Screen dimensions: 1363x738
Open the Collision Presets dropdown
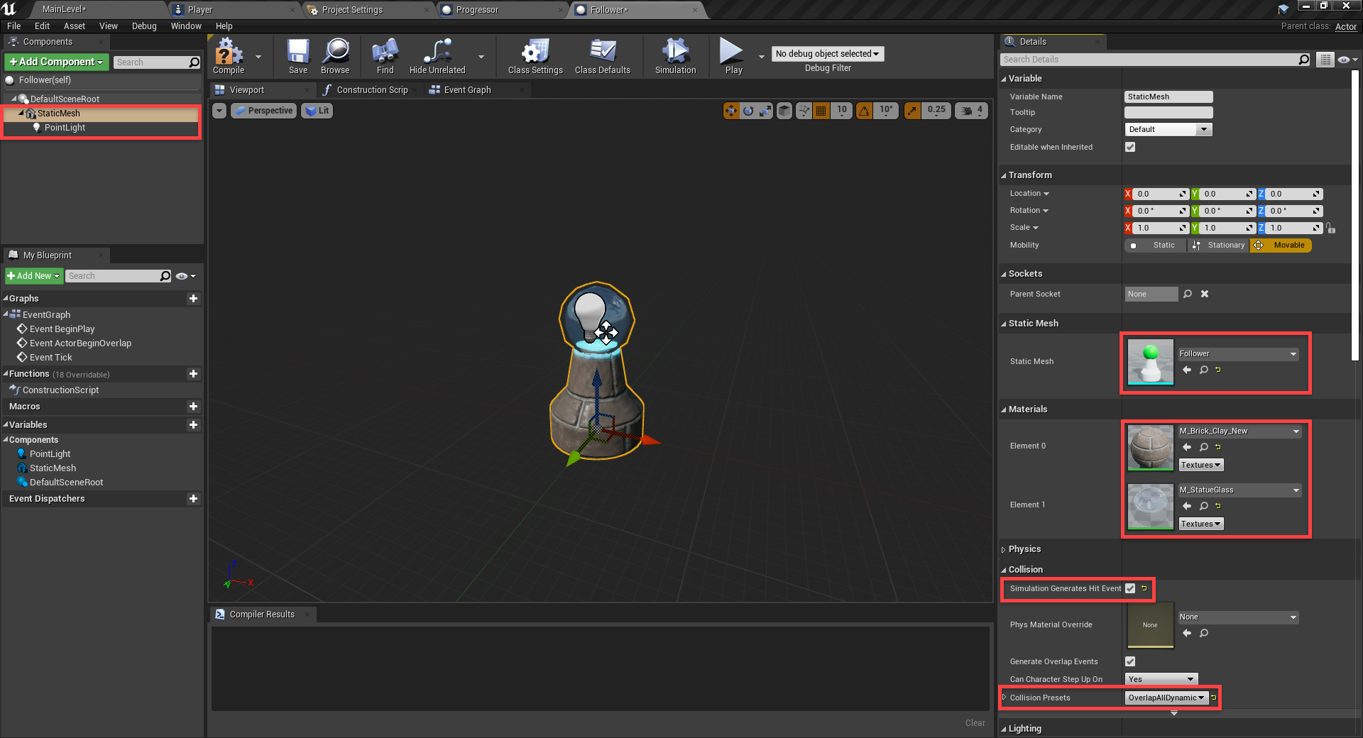click(x=1166, y=698)
